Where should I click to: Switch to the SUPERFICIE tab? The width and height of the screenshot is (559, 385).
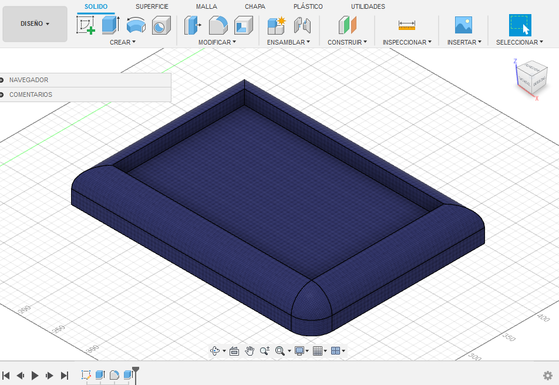151,6
